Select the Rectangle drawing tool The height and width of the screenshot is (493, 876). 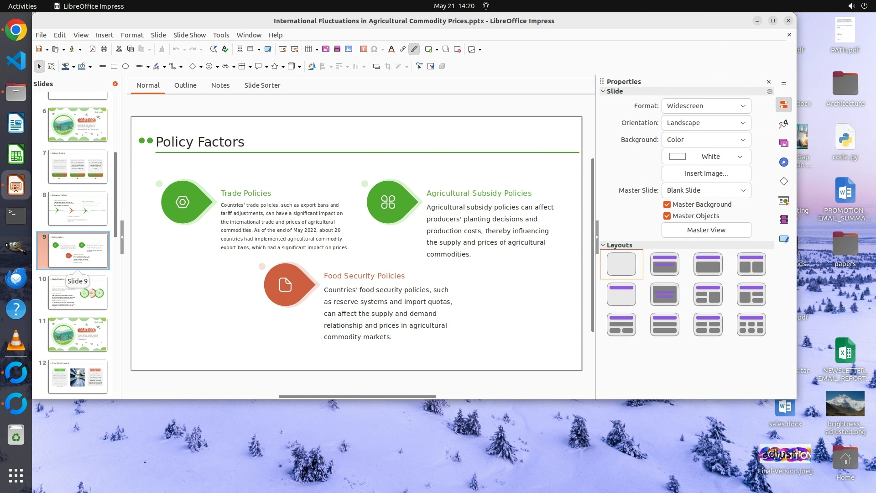114,67
